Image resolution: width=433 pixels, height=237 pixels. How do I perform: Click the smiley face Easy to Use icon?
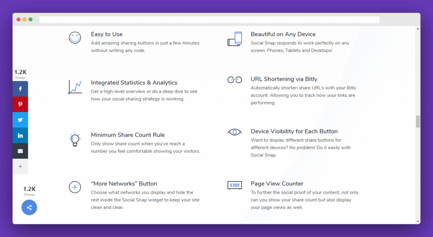[75, 38]
